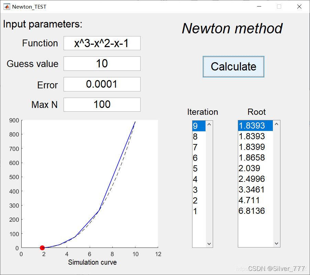Click the Max N input field
The image size is (310, 275).
coord(102,104)
